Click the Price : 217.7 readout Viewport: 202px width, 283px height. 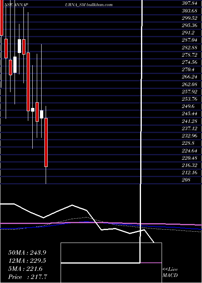click(x=28, y=277)
